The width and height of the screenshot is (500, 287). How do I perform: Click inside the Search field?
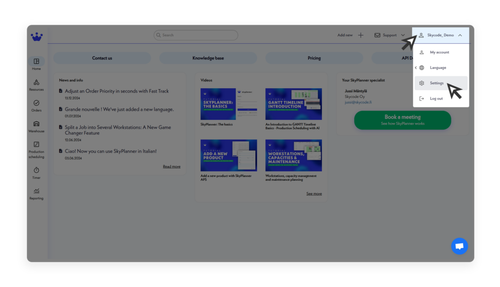[x=196, y=35]
